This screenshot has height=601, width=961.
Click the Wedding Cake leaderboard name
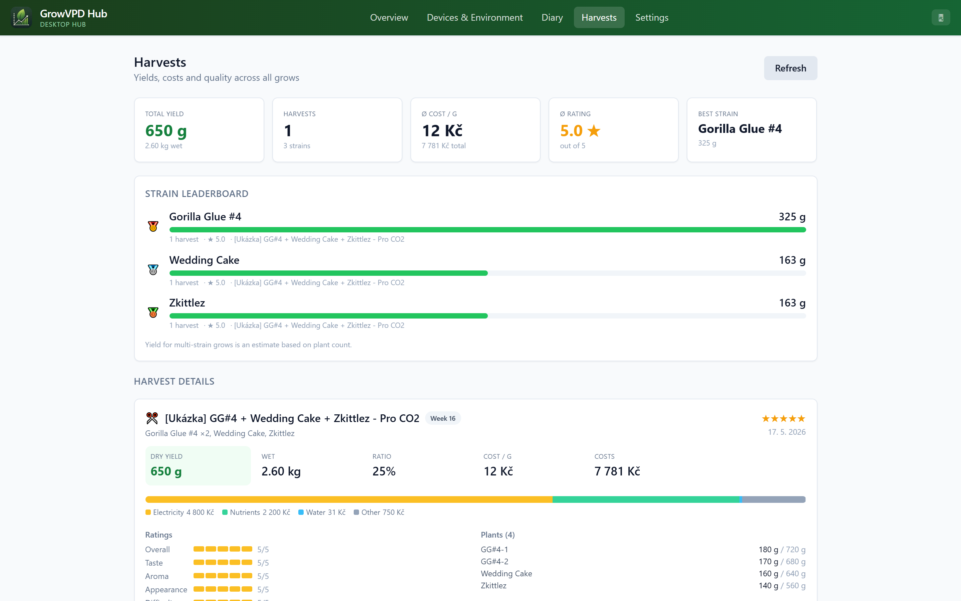(x=204, y=260)
